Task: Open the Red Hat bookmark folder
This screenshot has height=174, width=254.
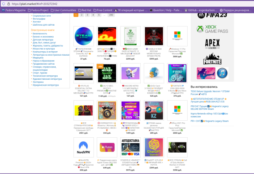Action: (x=85, y=10)
